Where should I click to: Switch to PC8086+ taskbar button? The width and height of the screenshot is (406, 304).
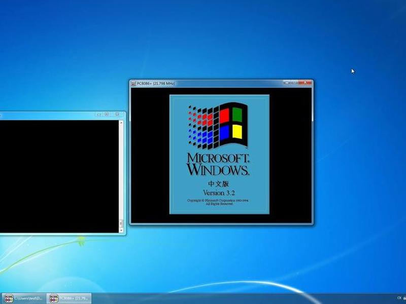[x=69, y=298]
